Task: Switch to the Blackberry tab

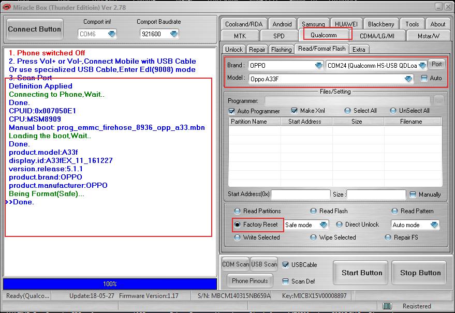Action: click(x=381, y=24)
